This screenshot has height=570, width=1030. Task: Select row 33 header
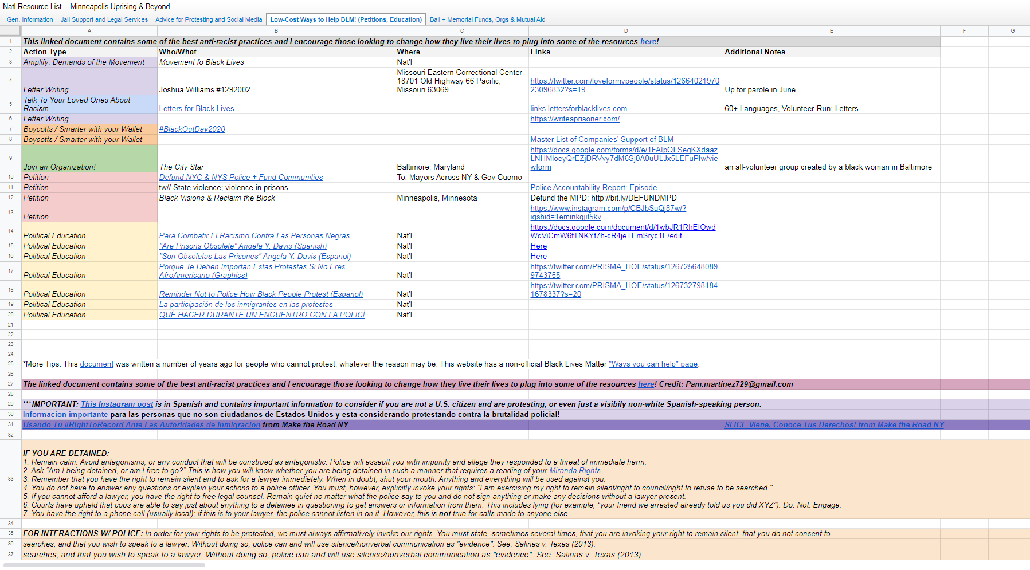pyautogui.click(x=11, y=479)
